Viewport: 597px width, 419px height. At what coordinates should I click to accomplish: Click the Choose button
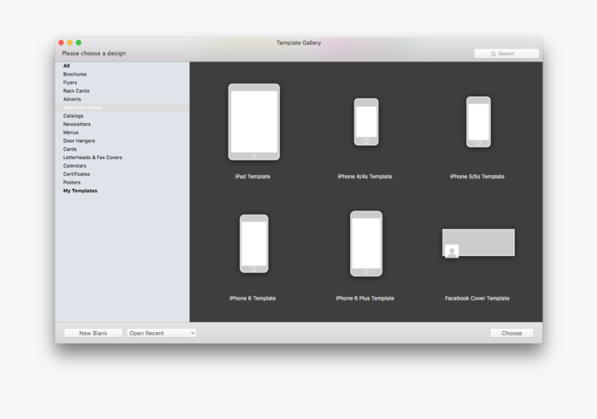click(x=511, y=333)
